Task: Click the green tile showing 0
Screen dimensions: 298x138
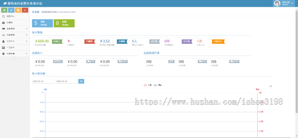Action: click(64, 23)
